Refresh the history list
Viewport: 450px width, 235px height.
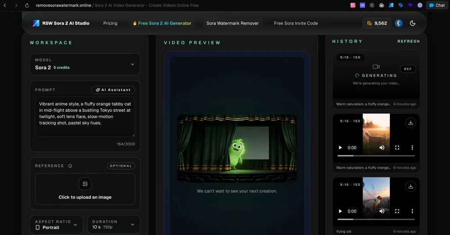click(408, 41)
